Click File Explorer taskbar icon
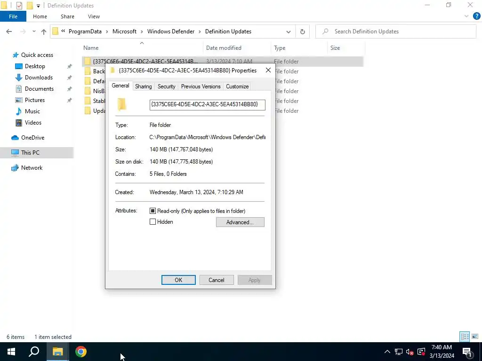This screenshot has height=361, width=482. click(x=57, y=352)
